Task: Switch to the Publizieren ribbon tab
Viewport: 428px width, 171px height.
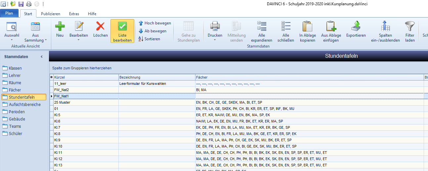Action: pyautogui.click(x=51, y=14)
